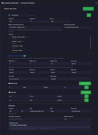Edit the Width (X) m field
Screen dimensions: 98x135
(x=19, y=64)
